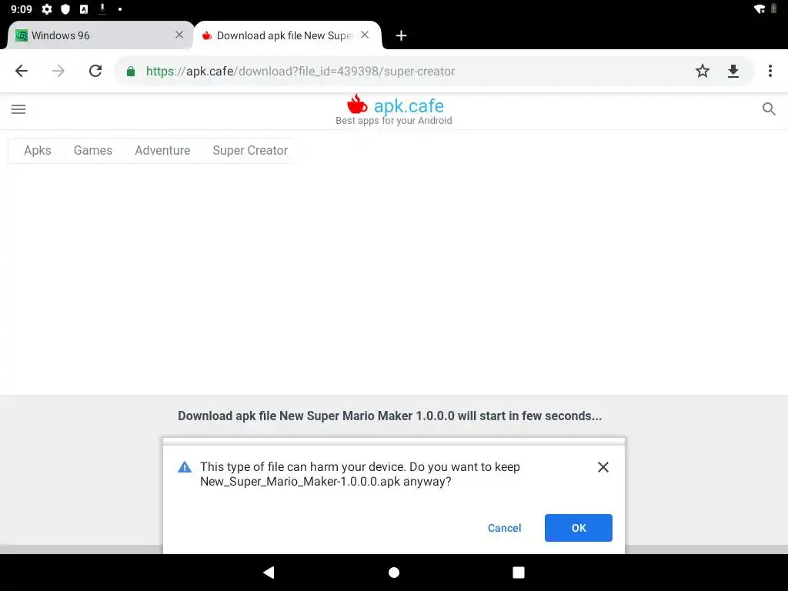Click the battery status icon
The image size is (788, 591).
coord(774,9)
